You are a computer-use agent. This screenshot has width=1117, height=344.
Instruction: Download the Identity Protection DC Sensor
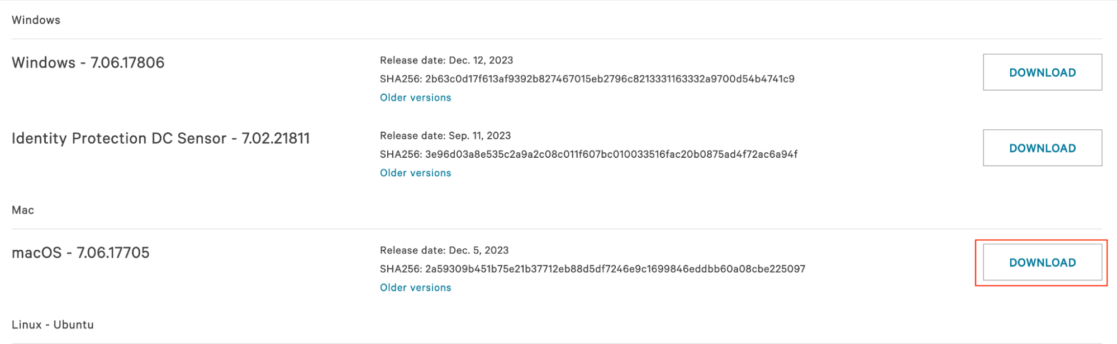click(1042, 148)
